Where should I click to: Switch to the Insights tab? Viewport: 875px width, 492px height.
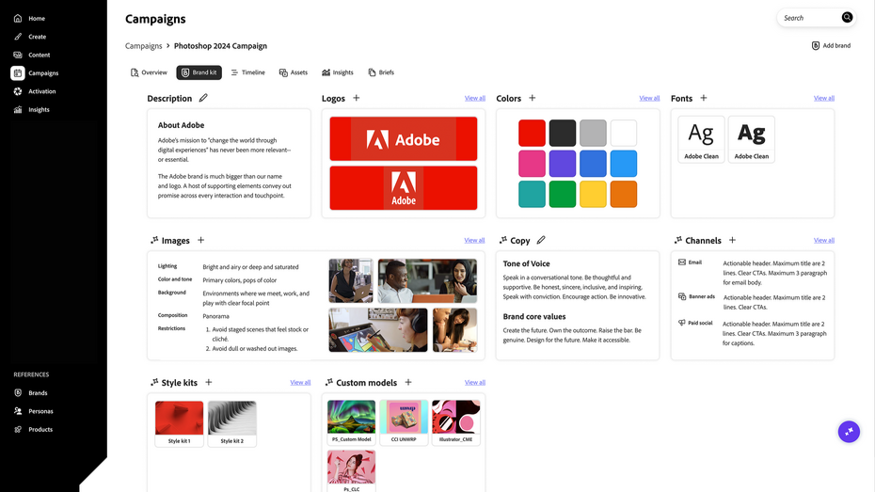[x=337, y=72]
